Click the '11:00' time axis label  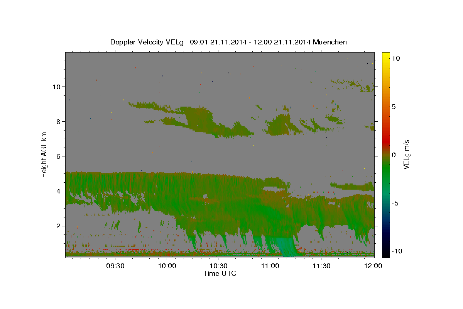270,266
